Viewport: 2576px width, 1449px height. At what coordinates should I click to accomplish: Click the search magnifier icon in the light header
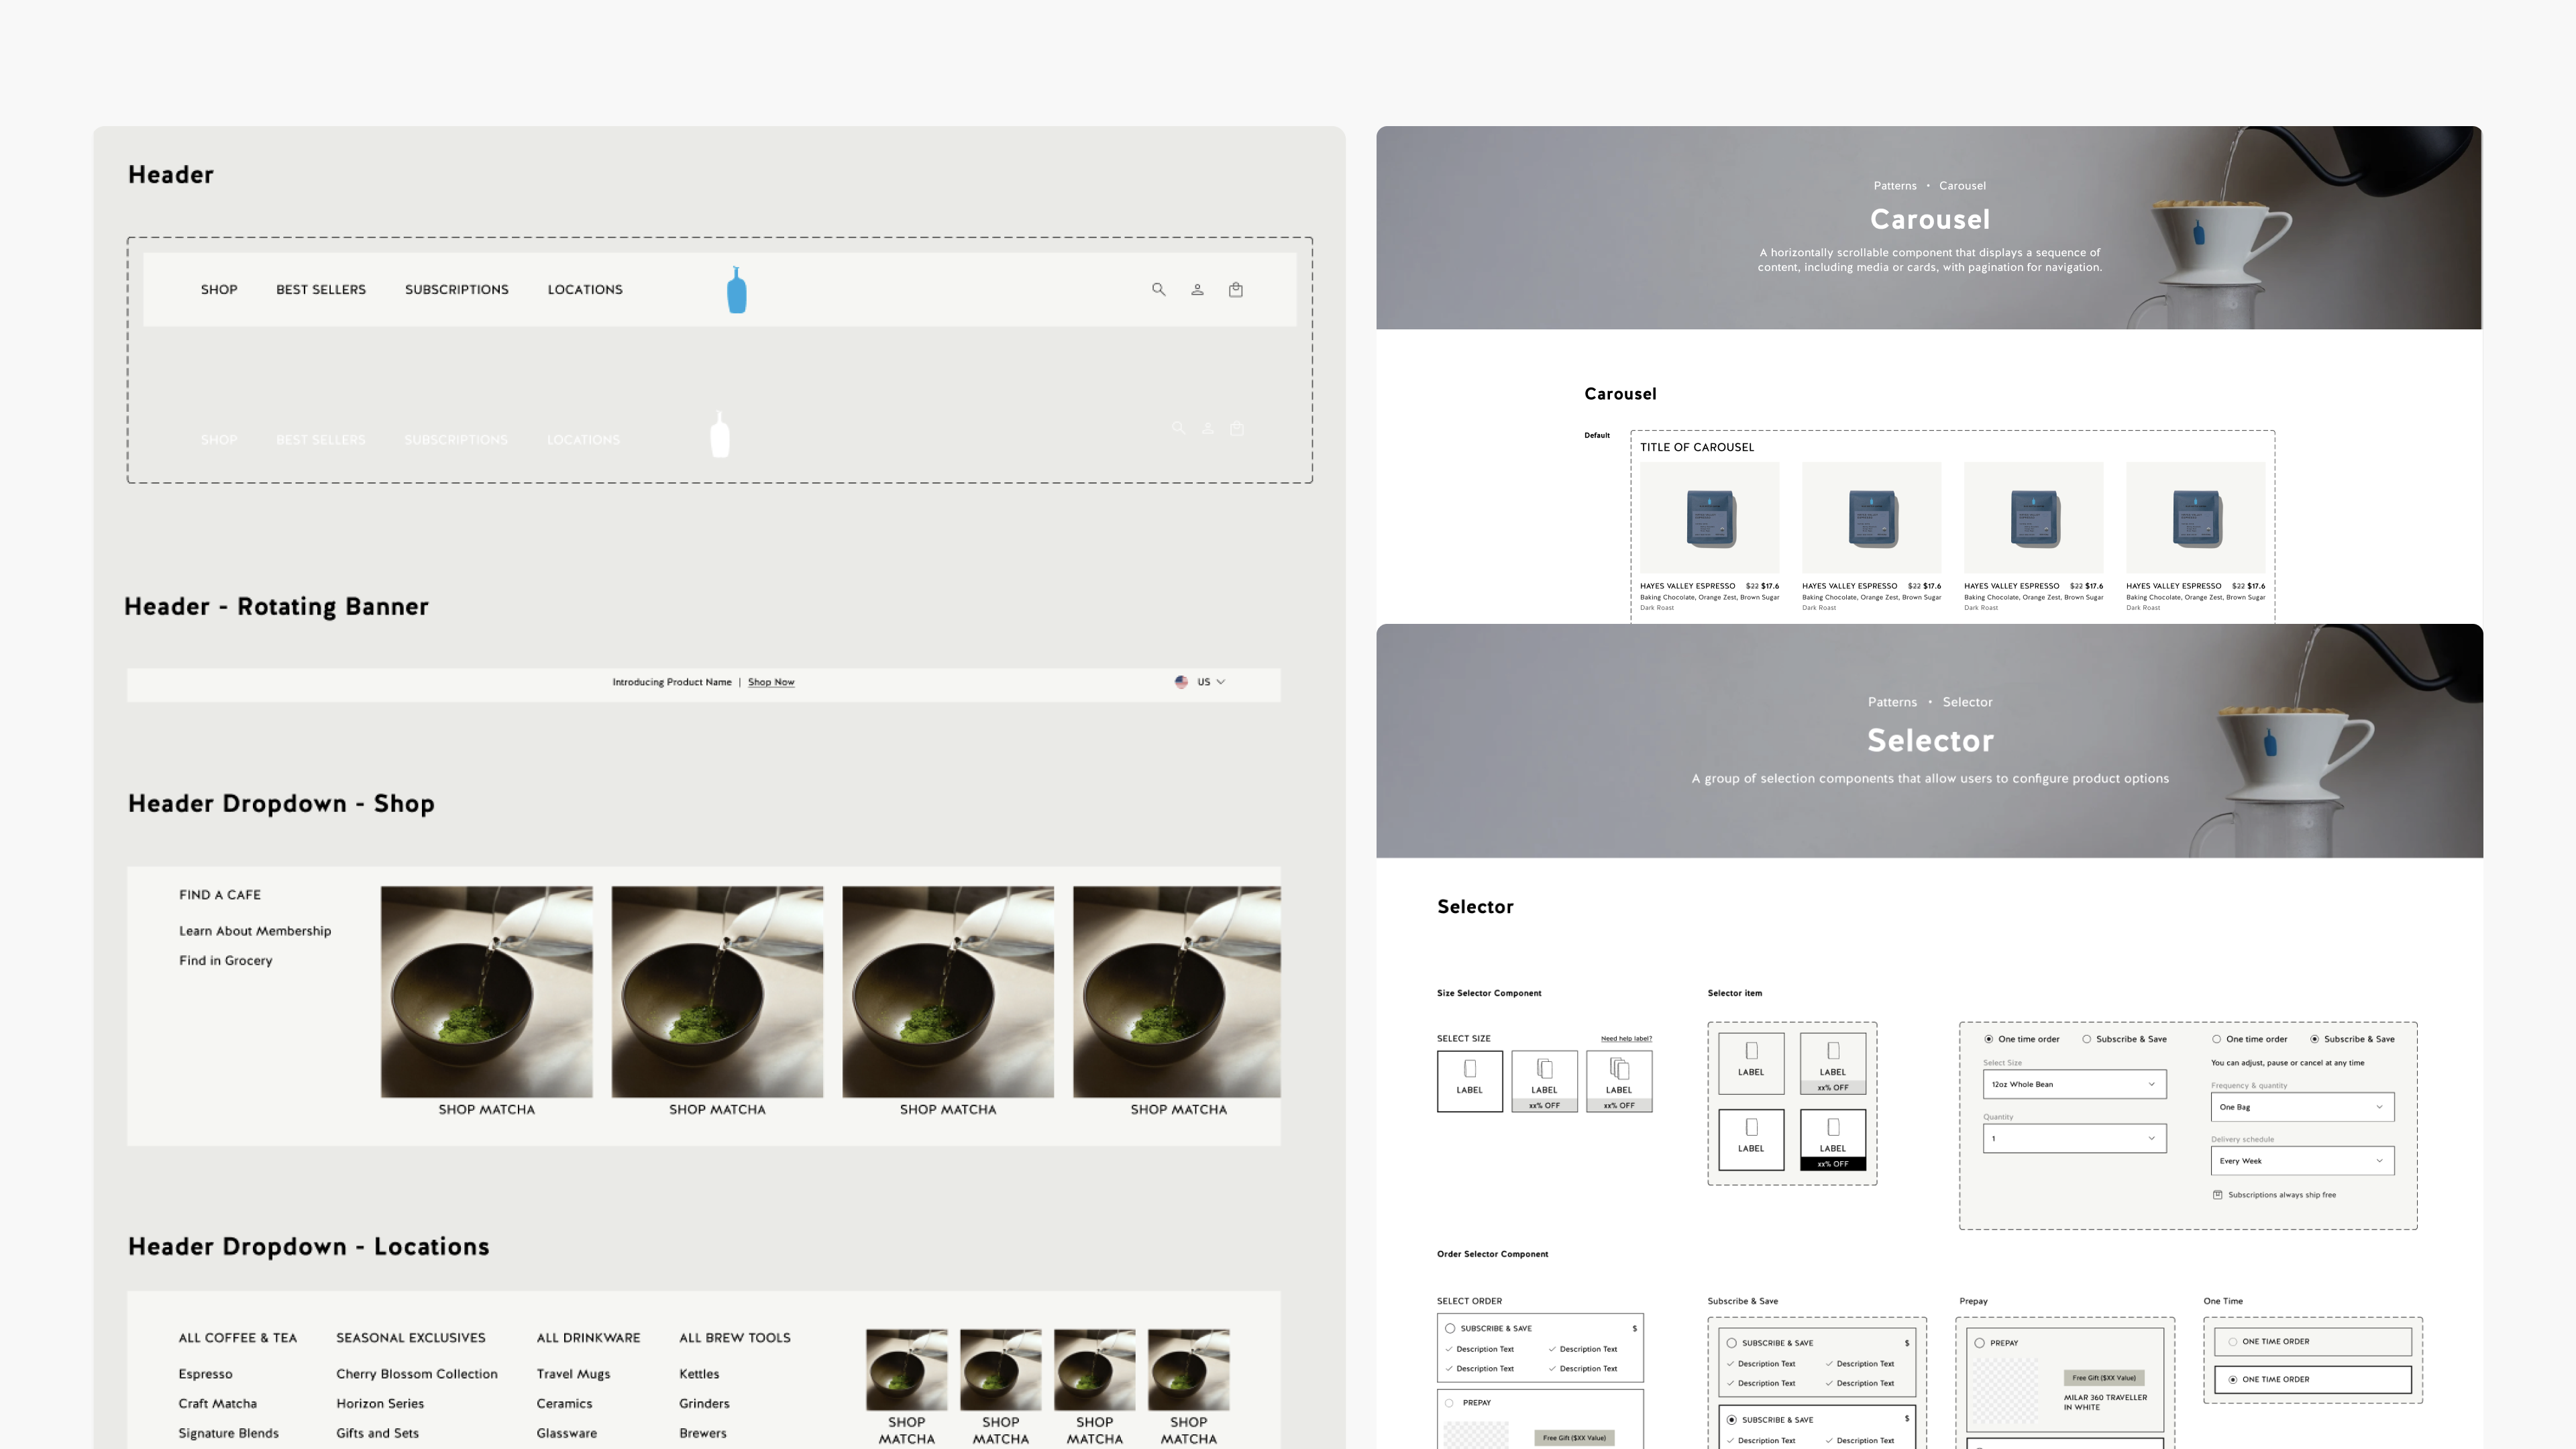[x=1158, y=289]
